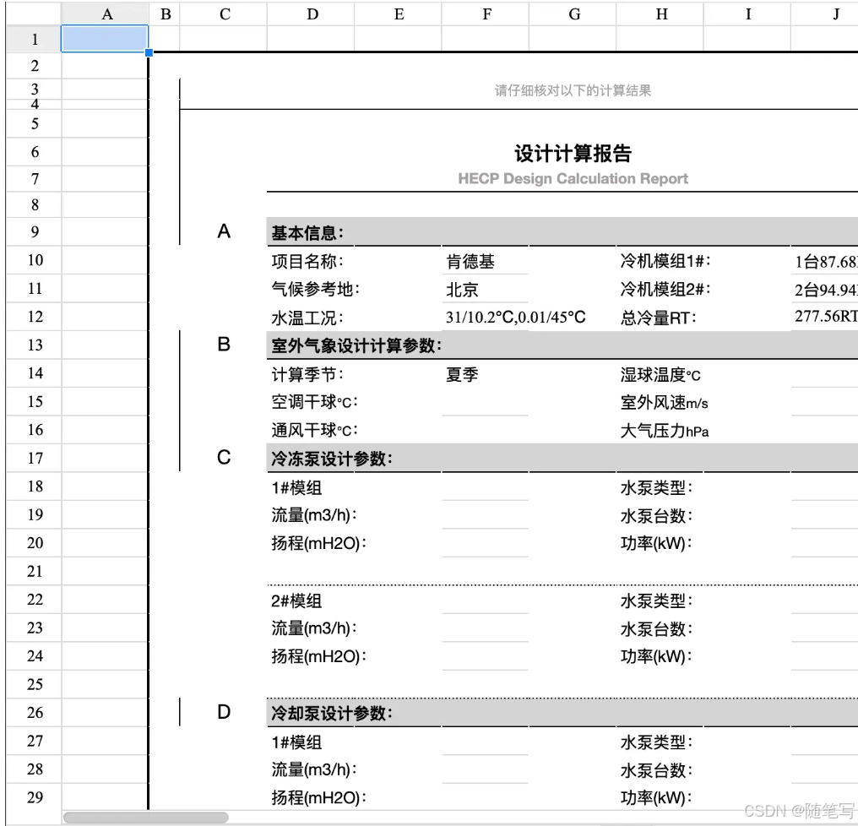Click the 冷机模组2#: label
This screenshot has height=826, width=858.
pos(665,289)
